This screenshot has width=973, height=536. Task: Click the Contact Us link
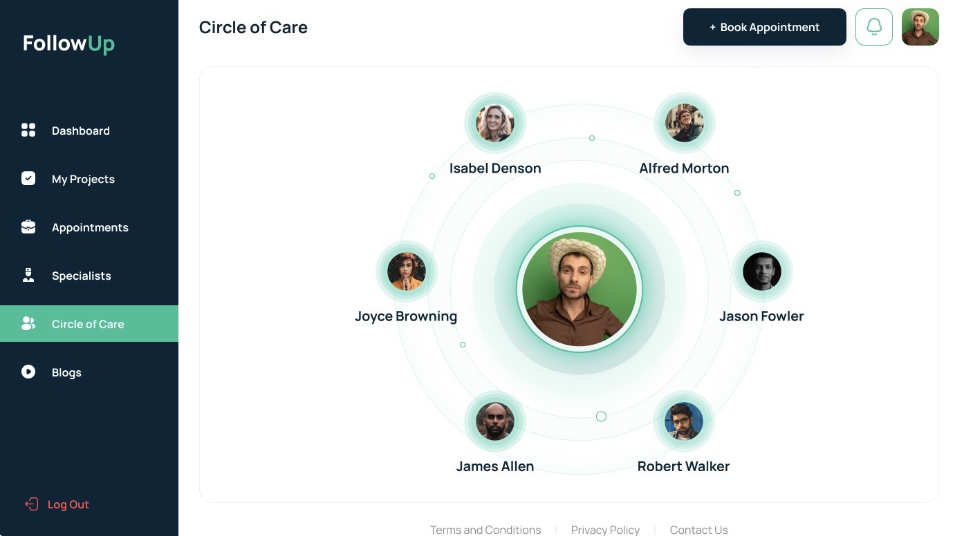(698, 530)
